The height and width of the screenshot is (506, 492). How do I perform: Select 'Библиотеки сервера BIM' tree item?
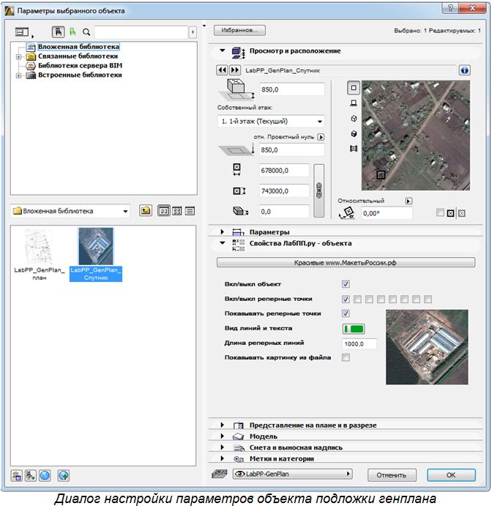[80, 65]
